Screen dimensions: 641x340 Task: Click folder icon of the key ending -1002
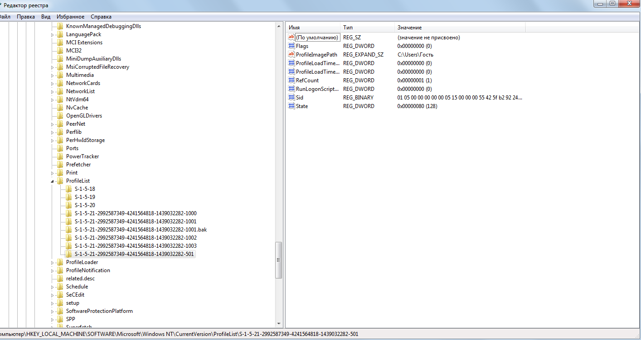[x=68, y=238]
